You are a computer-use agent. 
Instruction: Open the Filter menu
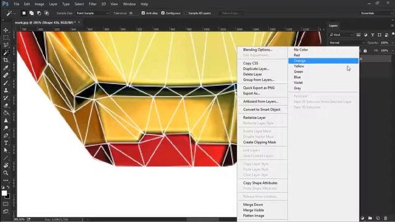tap(93, 4)
